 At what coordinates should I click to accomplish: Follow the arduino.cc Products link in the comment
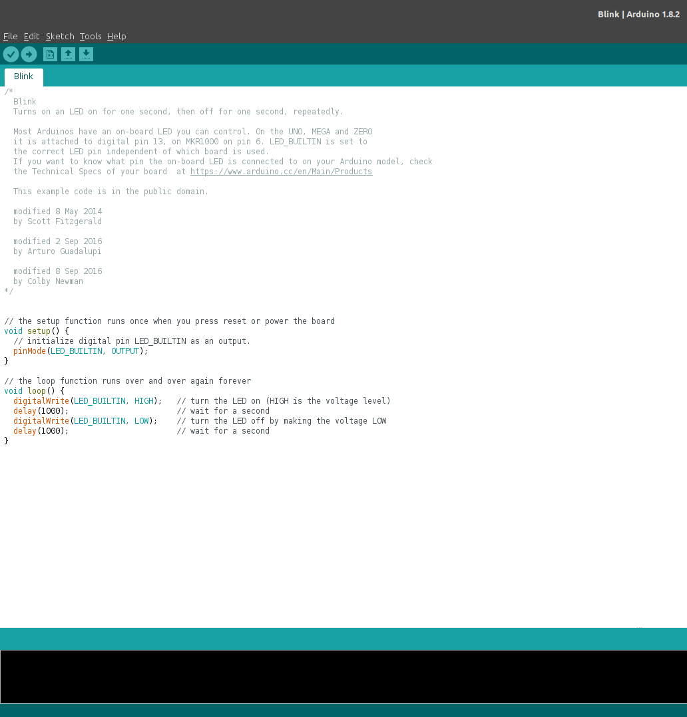click(x=281, y=172)
